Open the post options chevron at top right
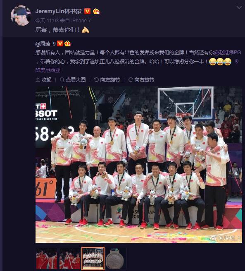The width and height of the screenshot is (245, 271). click(239, 7)
